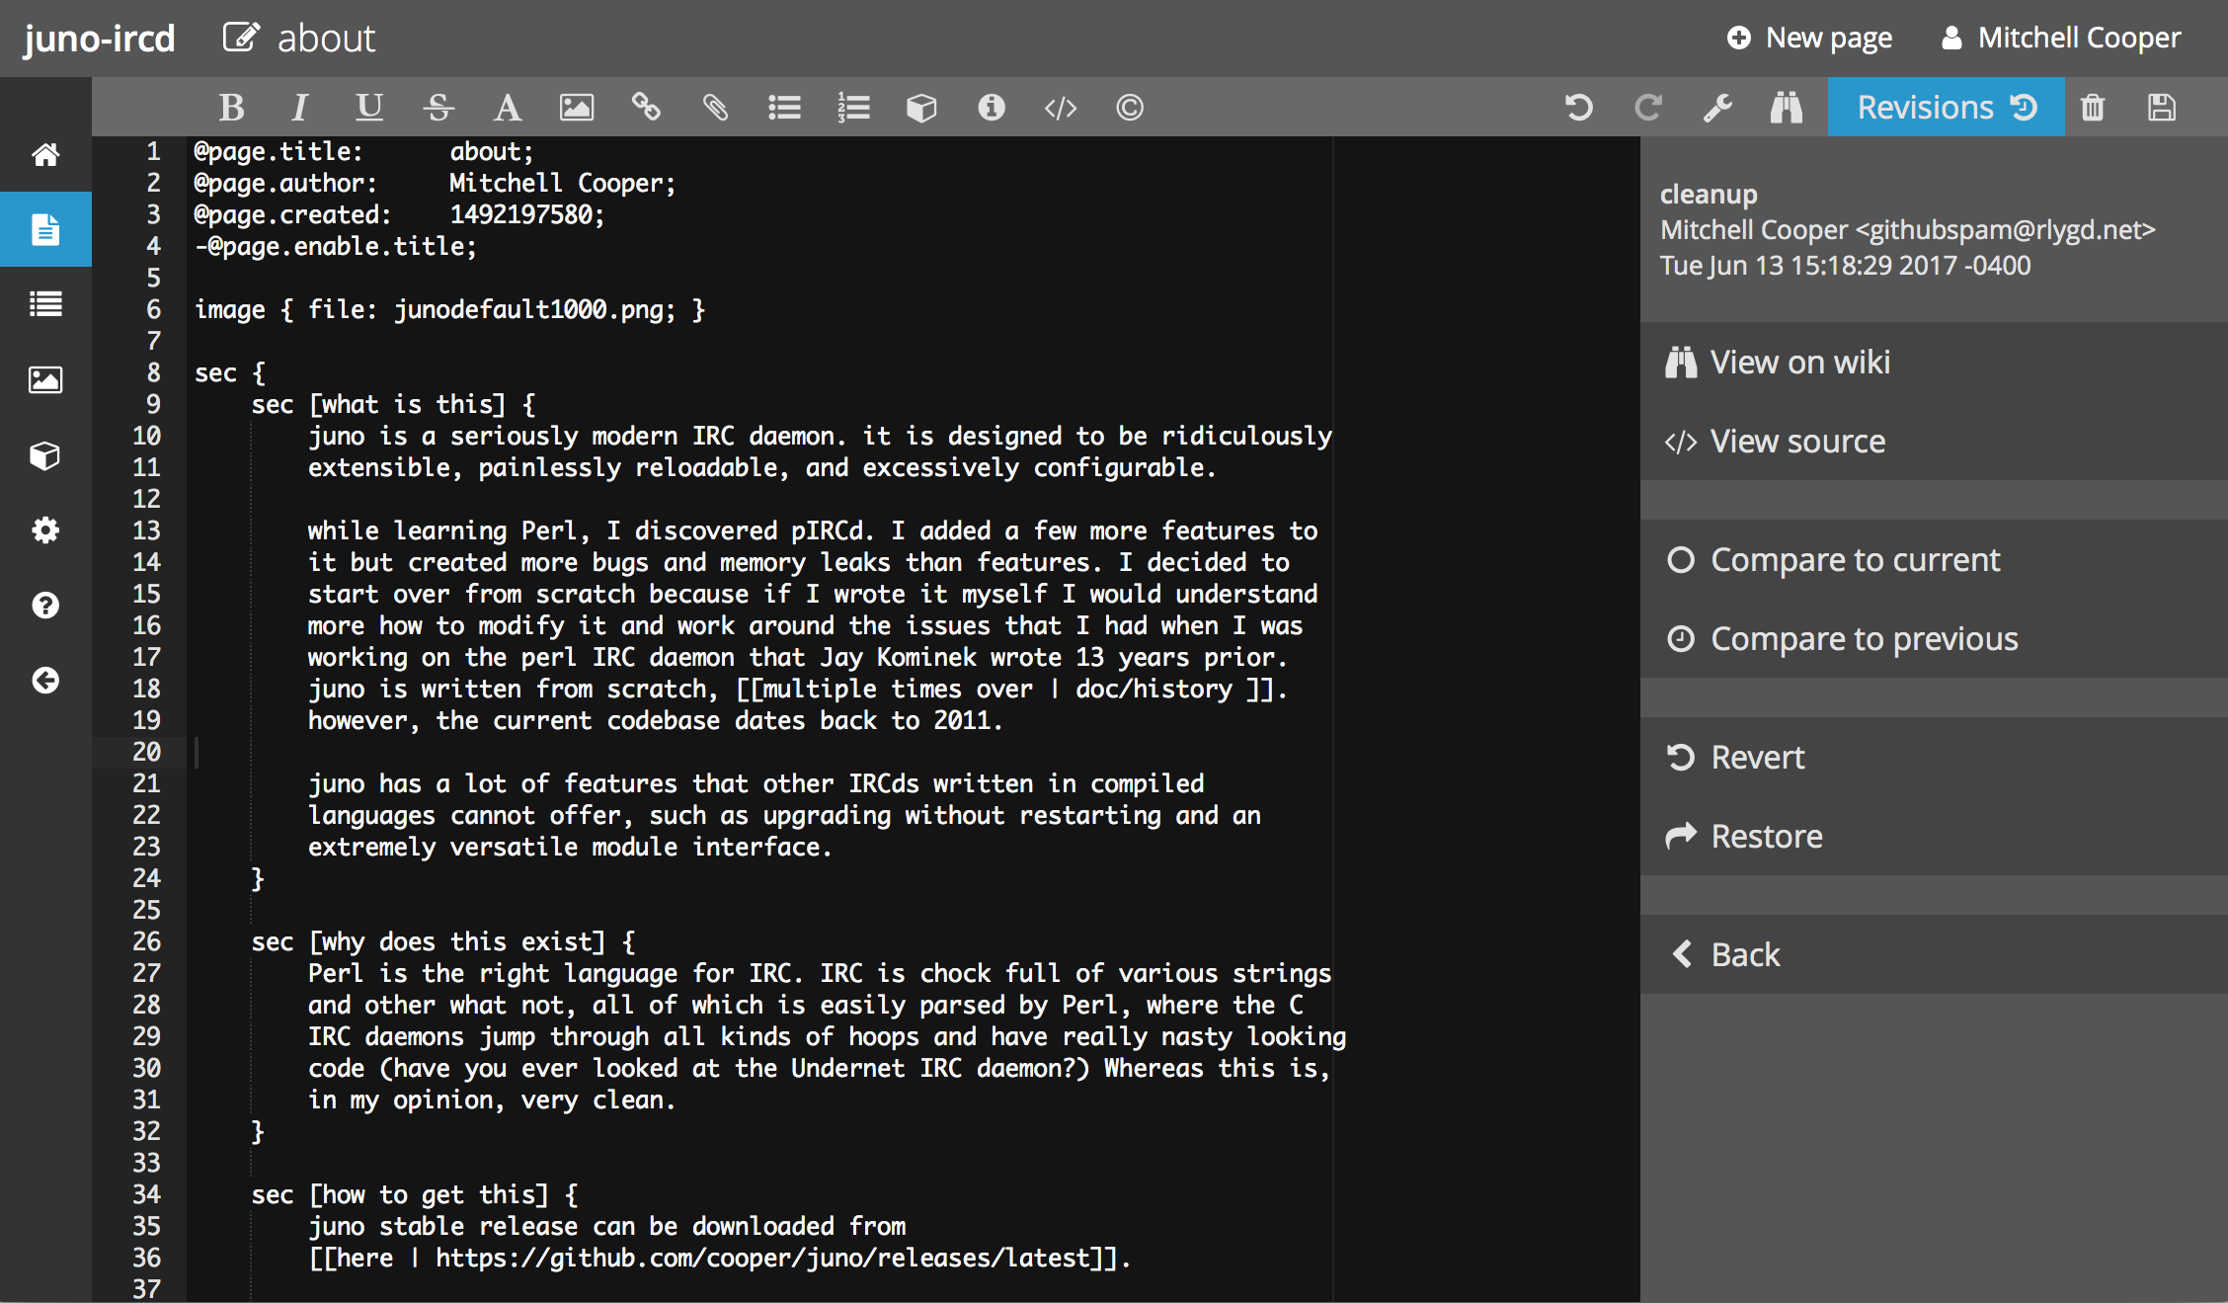2228x1303 pixels.
Task: Go Back in the revisions panel
Action: click(x=1934, y=954)
